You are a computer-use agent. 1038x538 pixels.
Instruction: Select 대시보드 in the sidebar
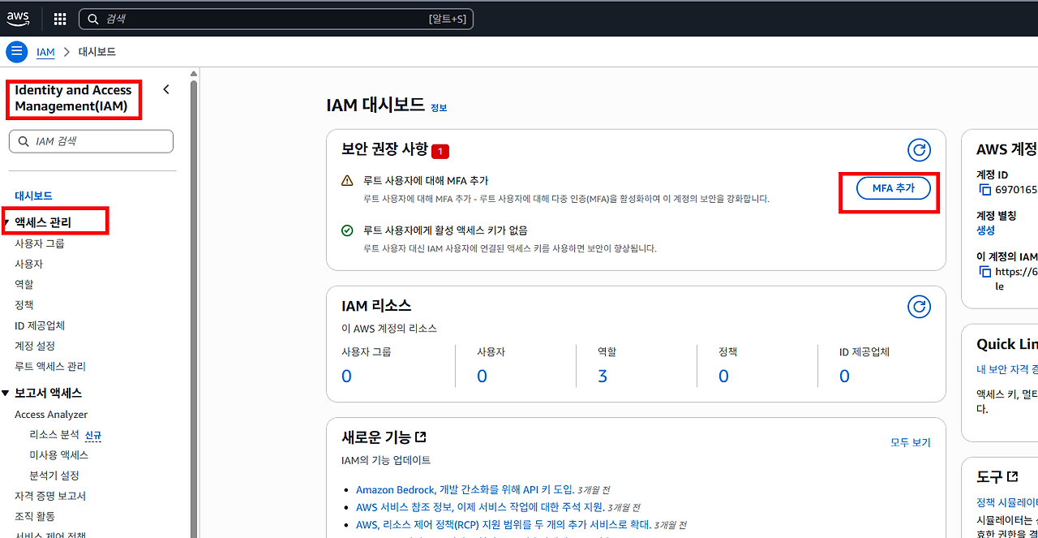point(33,196)
